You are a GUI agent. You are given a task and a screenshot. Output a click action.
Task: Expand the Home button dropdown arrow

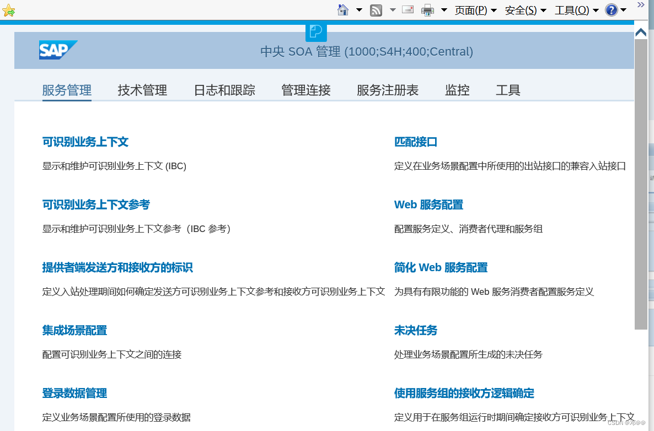pyautogui.click(x=359, y=10)
